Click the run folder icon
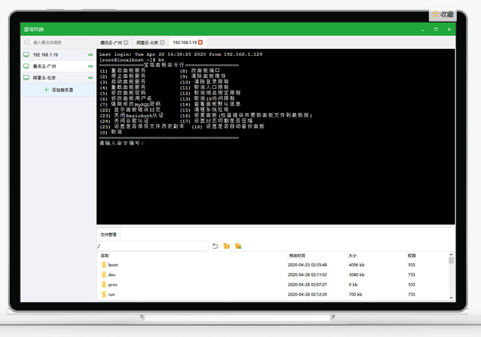The height and width of the screenshot is (337, 481). click(104, 294)
